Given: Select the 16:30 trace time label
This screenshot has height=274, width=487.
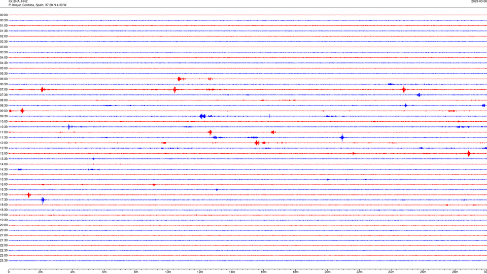Looking at the screenshot, I should tap(4, 189).
